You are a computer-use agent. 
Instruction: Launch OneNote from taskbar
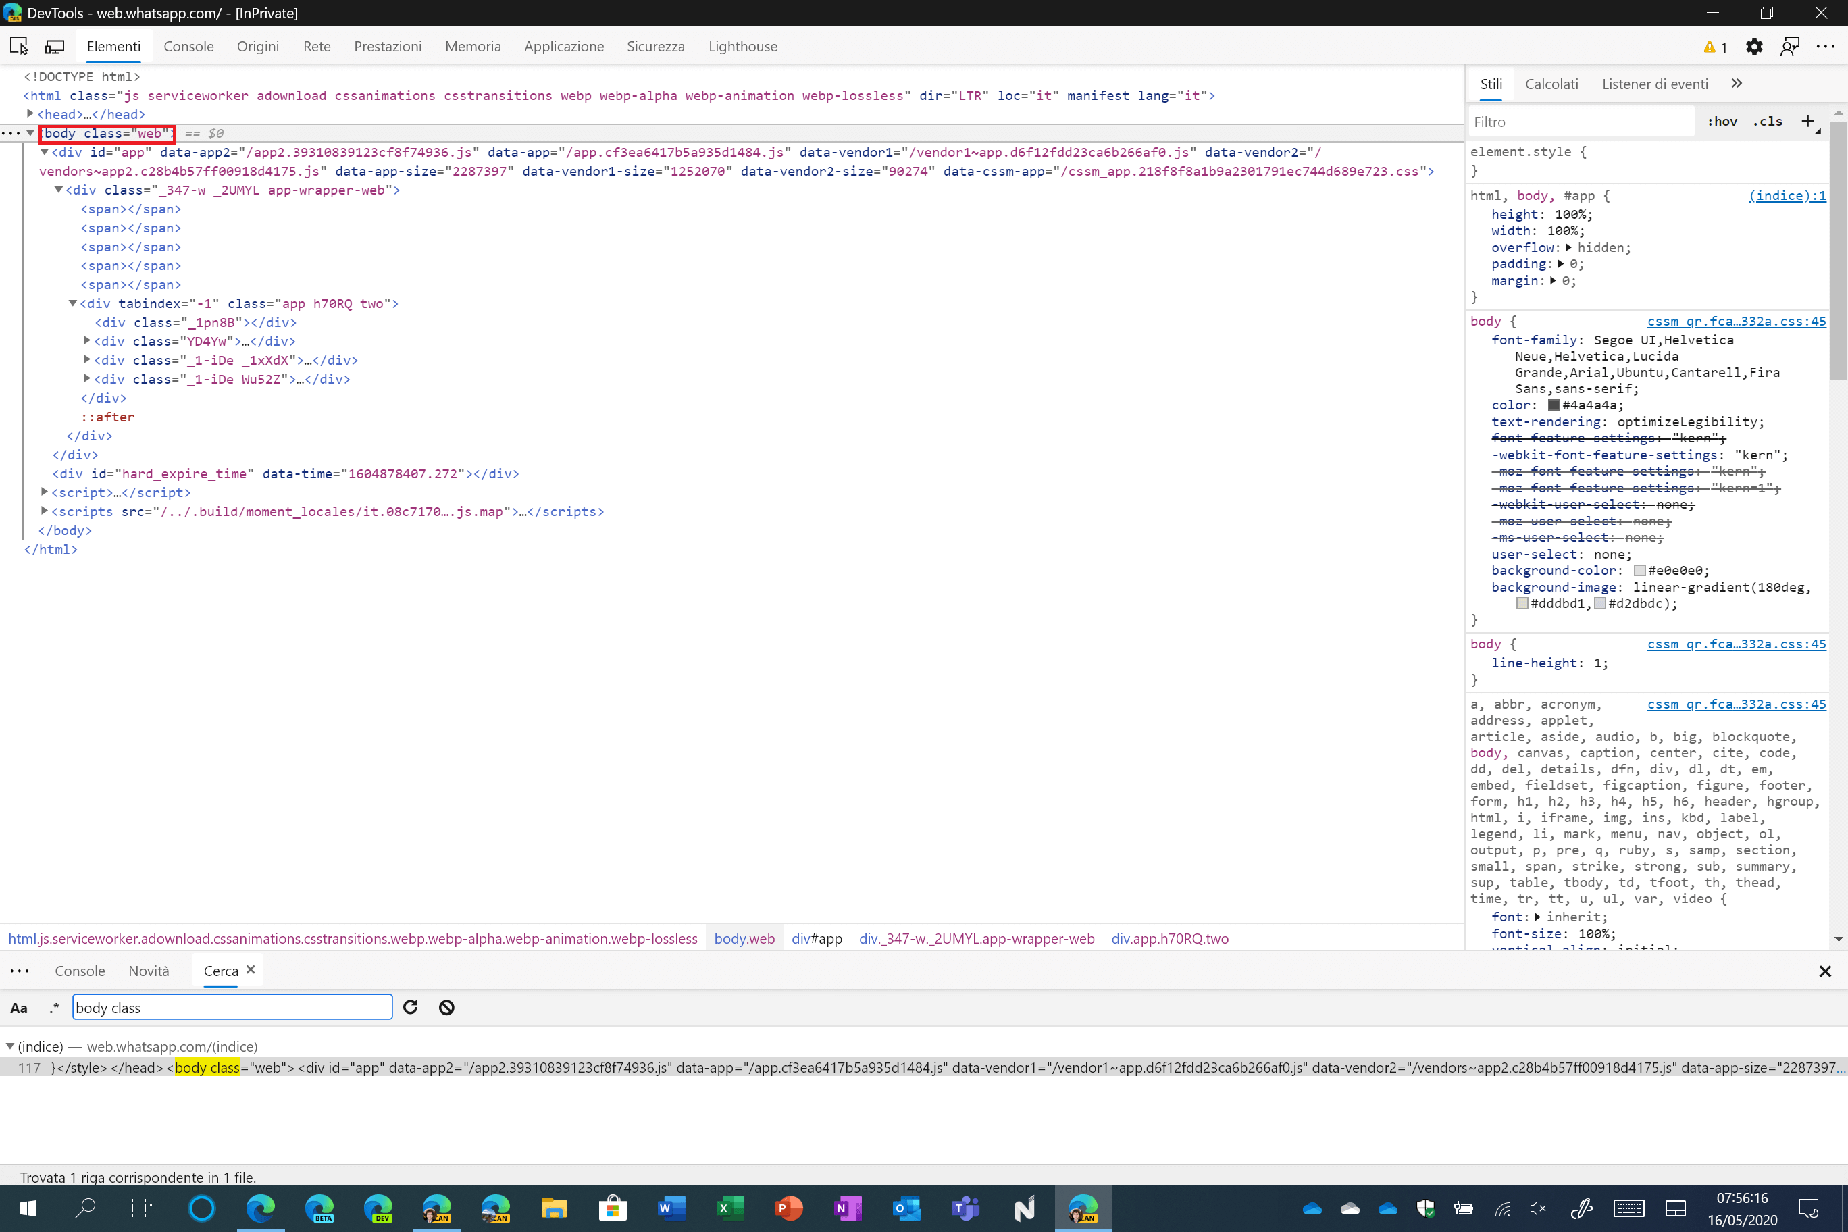tap(847, 1208)
